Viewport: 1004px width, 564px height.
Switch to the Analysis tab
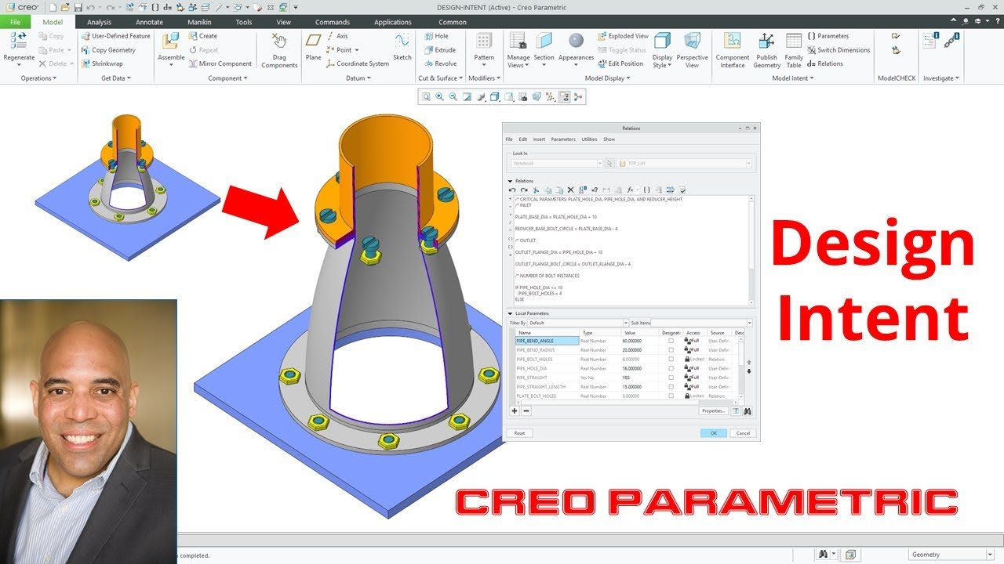(x=99, y=22)
